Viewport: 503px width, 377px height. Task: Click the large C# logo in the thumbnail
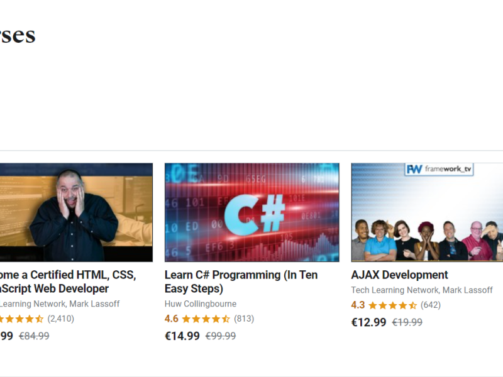point(255,214)
